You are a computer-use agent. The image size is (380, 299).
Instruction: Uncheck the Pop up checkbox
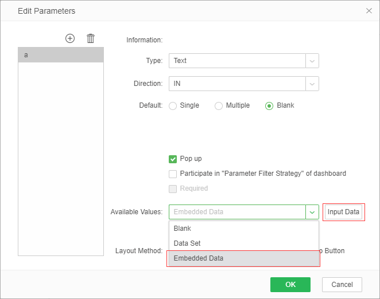[173, 159]
